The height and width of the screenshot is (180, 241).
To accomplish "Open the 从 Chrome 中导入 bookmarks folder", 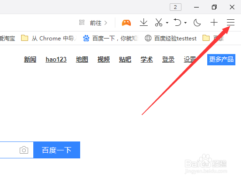I will point(49,38).
